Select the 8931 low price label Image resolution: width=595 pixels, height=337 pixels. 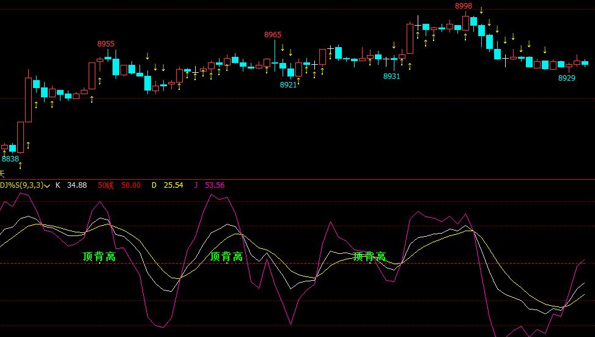pos(391,76)
